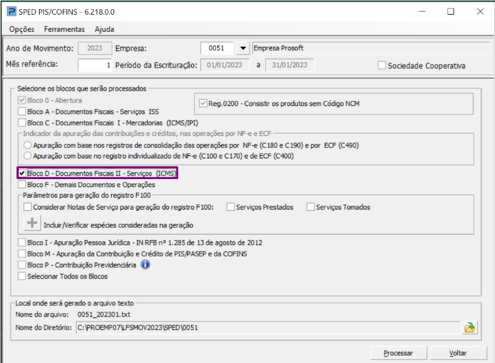Viewport: 495px width, 363px height.
Task: Select apuração por consolidação C180 e C190 radio
Action: (x=27, y=146)
